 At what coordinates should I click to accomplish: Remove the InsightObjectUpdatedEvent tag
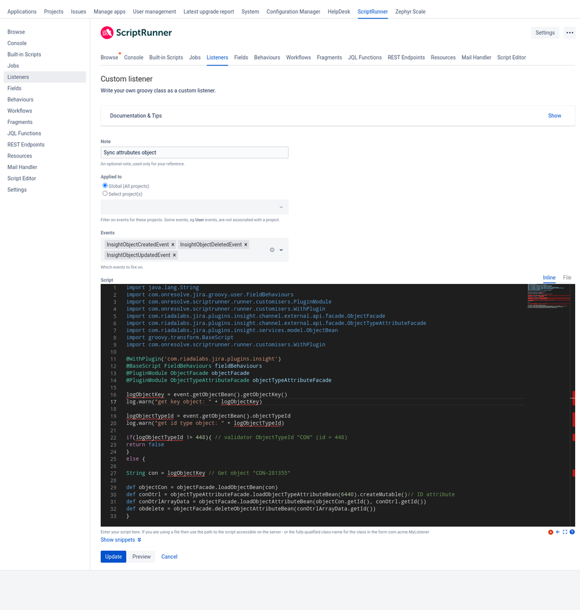174,255
